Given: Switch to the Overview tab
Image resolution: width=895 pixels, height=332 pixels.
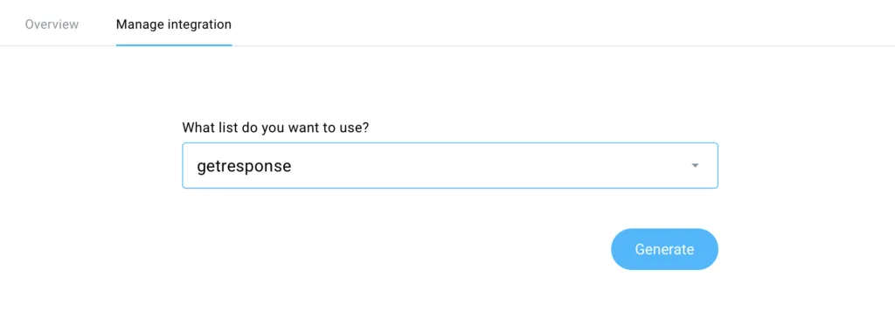Looking at the screenshot, I should click(52, 24).
